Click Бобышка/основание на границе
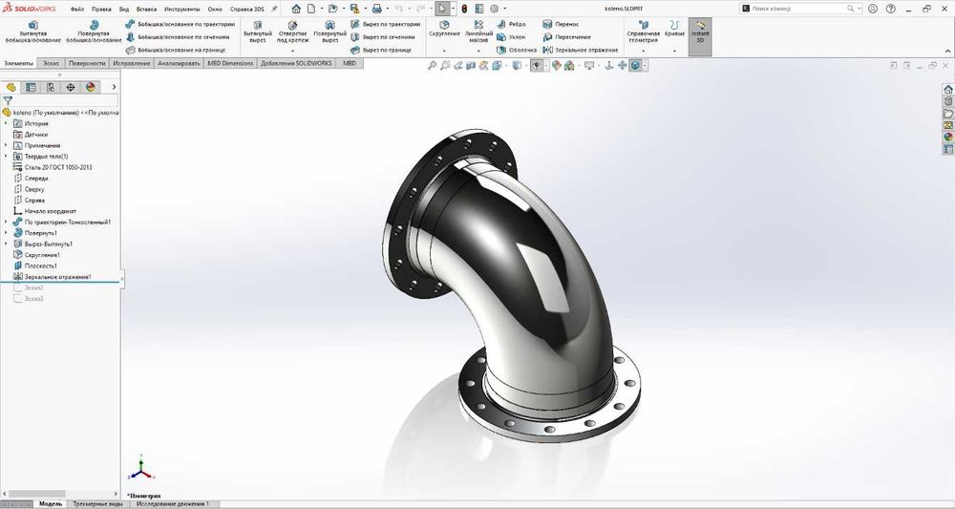The height and width of the screenshot is (509, 955). pos(175,50)
